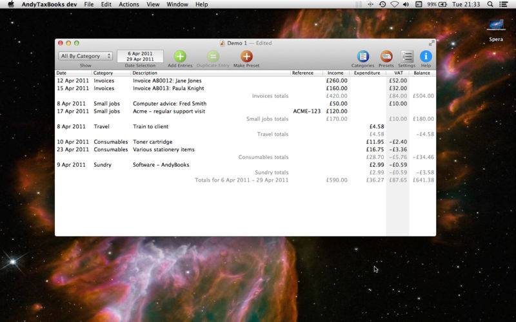
Task: Click the Travel totals row label
Action: pos(273,134)
